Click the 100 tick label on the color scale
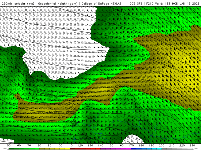Viewport: 201px width, 150px height. pyautogui.click(x=60, y=145)
